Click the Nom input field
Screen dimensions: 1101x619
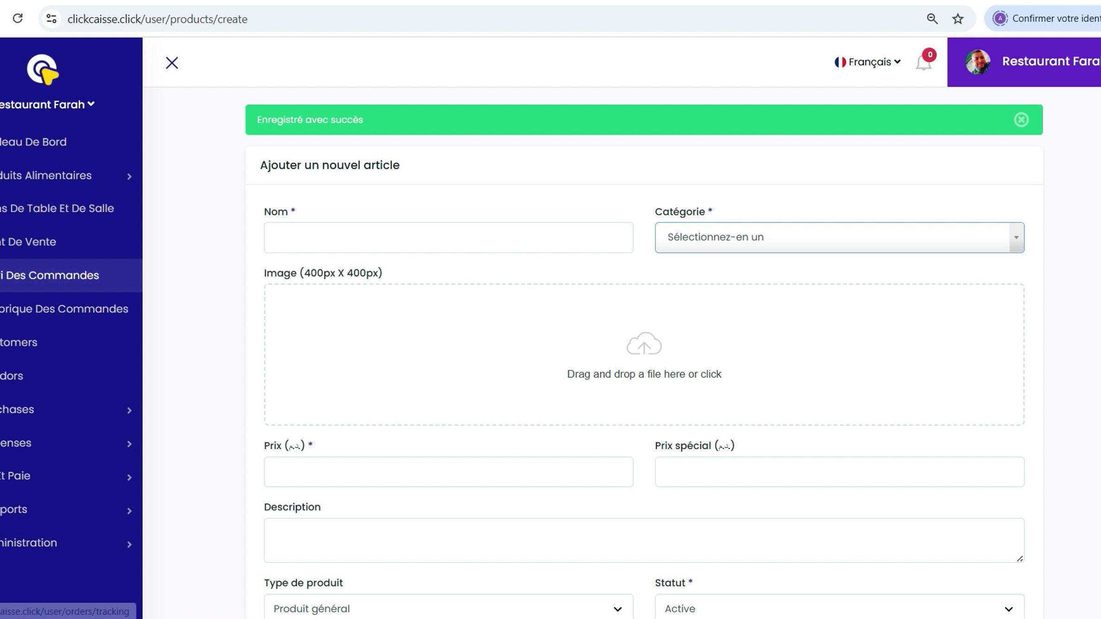[x=448, y=238]
